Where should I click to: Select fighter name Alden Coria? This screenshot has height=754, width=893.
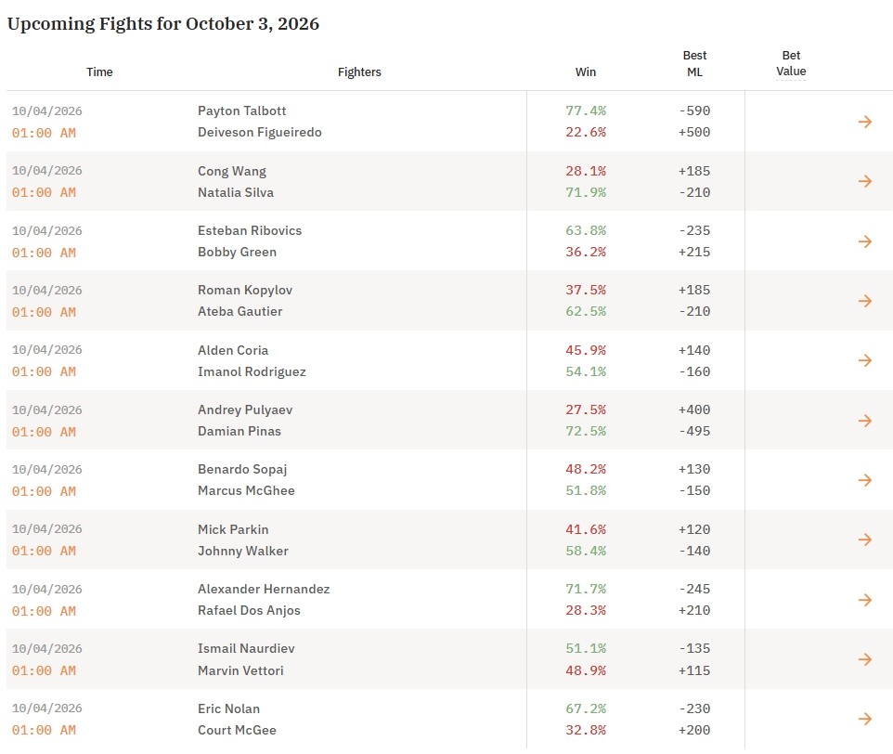point(233,350)
